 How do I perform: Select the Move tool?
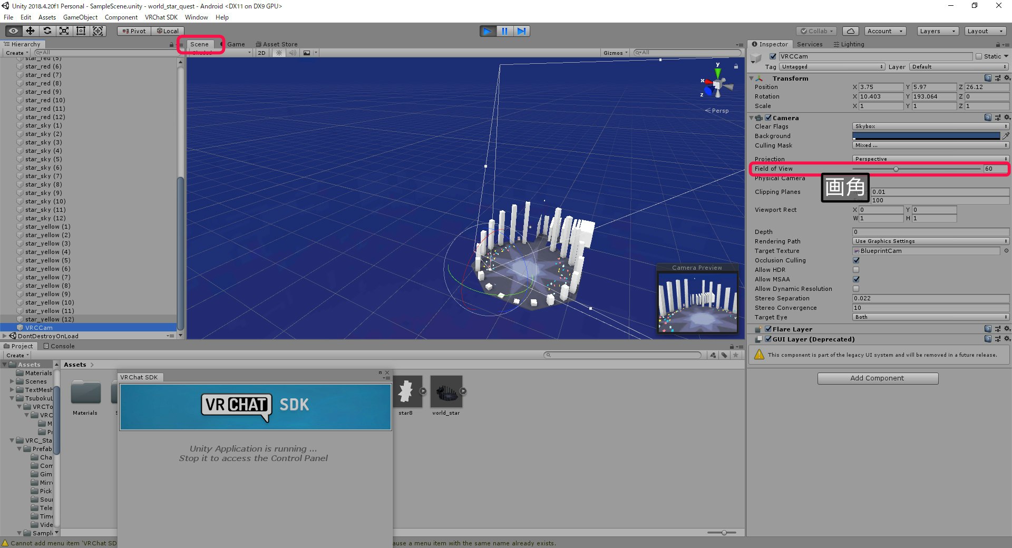(x=31, y=31)
